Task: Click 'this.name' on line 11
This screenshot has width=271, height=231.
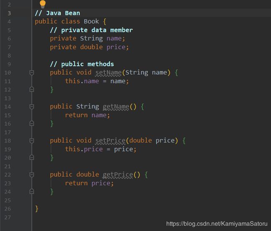Action: pyautogui.click(x=82, y=81)
